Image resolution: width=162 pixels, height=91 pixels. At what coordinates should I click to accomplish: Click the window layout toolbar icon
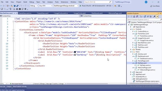[x=119, y=6]
